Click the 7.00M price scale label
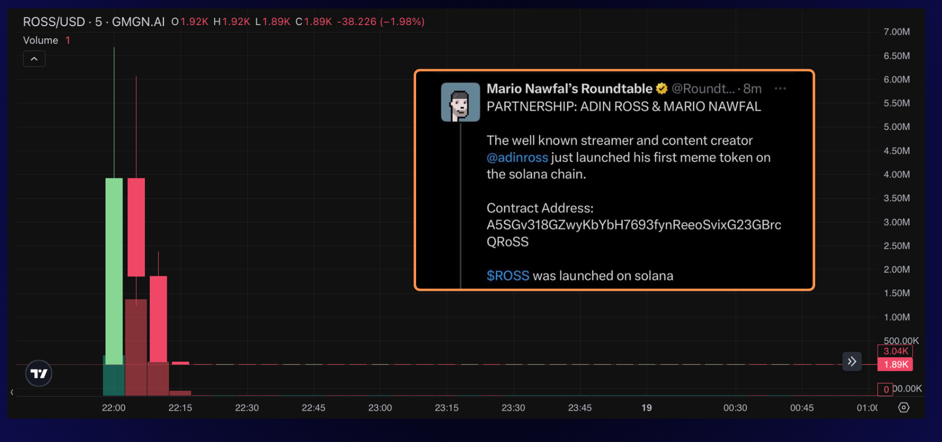The height and width of the screenshot is (442, 942). (897, 32)
